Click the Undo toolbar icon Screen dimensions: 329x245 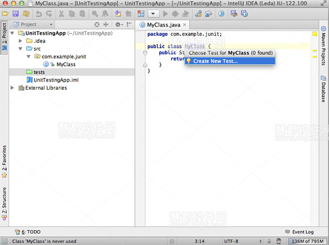pos(39,14)
